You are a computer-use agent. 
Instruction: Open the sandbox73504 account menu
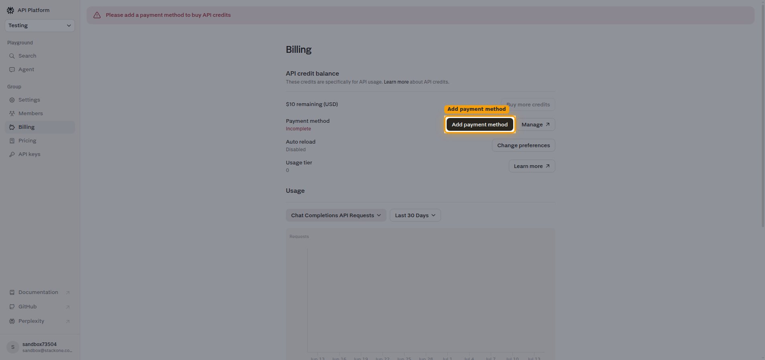[40, 347]
